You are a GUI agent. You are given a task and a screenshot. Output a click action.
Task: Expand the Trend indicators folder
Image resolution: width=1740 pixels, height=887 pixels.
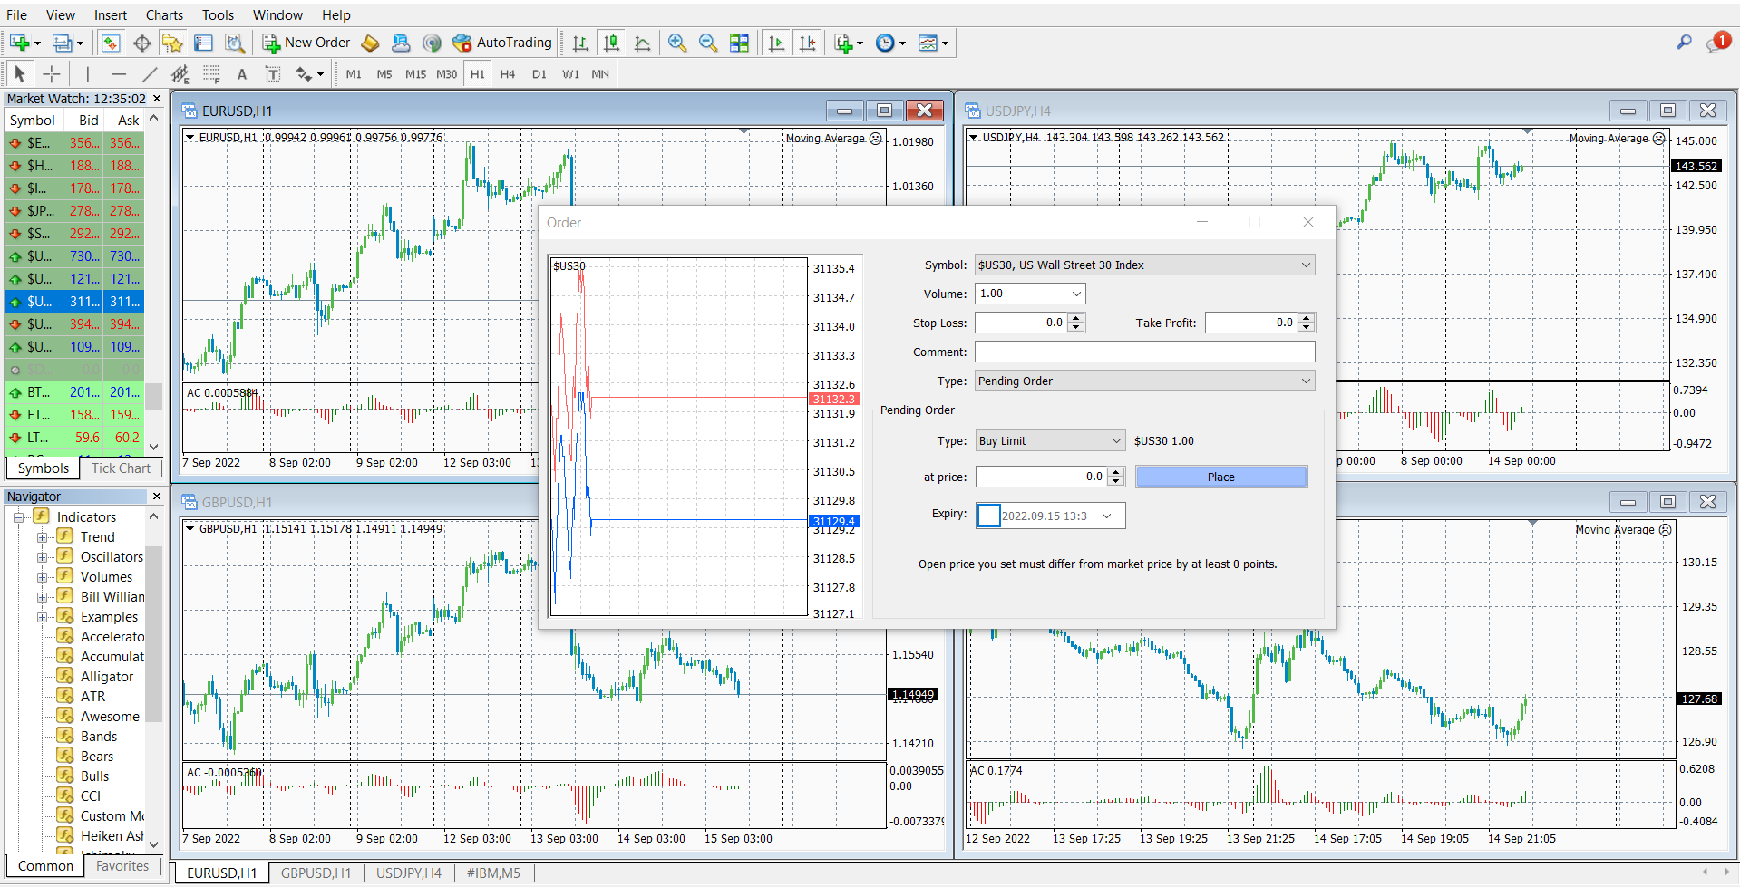pos(42,537)
